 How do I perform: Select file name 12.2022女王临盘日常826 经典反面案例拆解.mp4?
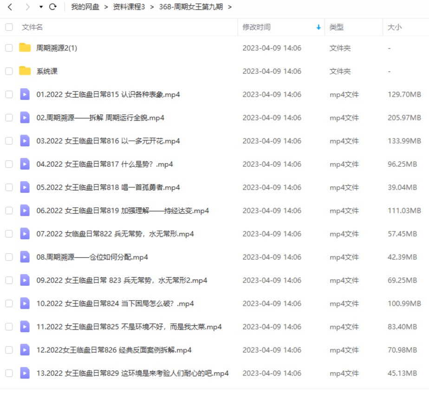114,350
